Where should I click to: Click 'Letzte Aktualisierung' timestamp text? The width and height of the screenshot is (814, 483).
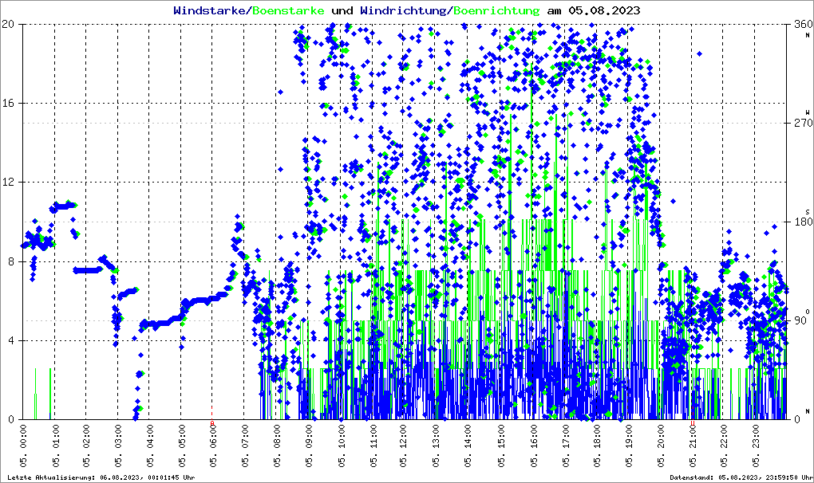(101, 477)
